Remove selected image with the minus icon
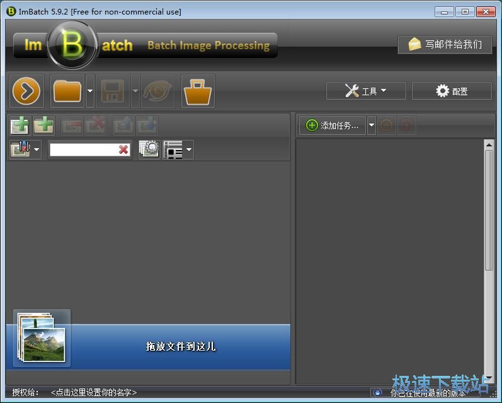The image size is (502, 403). point(72,126)
